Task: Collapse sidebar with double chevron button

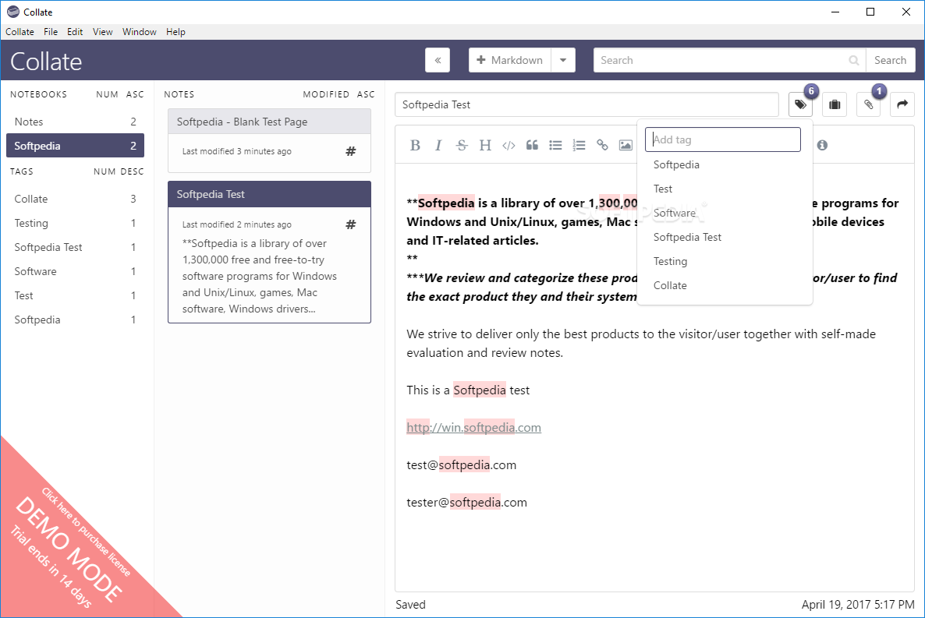Action: [x=438, y=60]
